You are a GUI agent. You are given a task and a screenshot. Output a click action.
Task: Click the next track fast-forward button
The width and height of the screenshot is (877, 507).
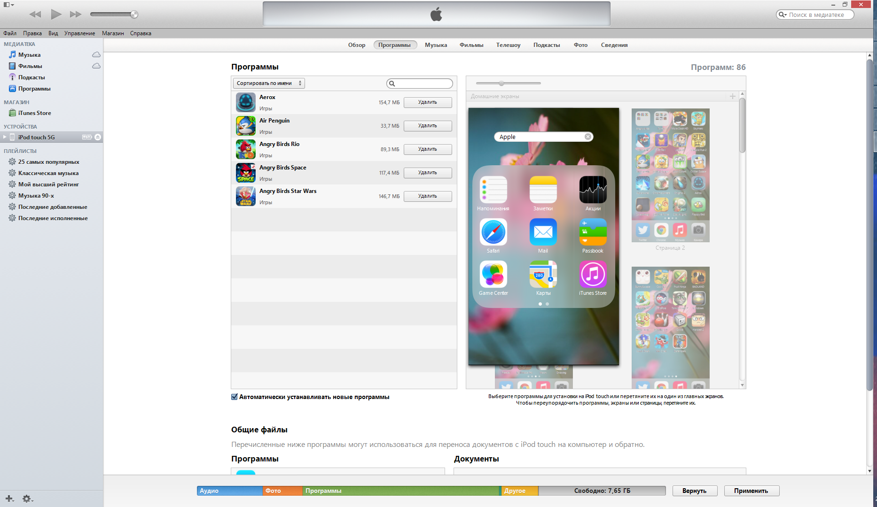coord(76,15)
